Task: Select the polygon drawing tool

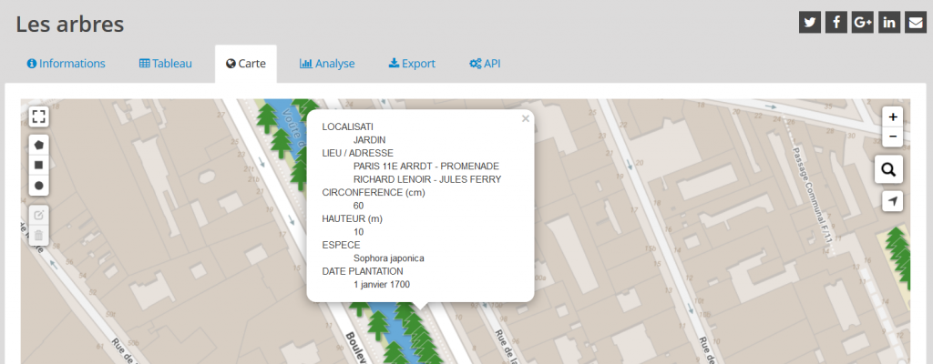Action: click(38, 145)
